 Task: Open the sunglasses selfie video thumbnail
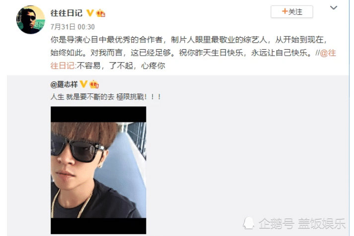point(98,170)
